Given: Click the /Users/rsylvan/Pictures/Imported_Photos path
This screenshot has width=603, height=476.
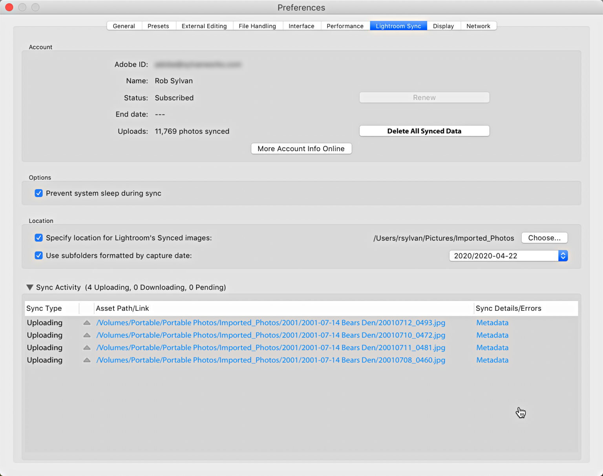Looking at the screenshot, I should coord(444,238).
